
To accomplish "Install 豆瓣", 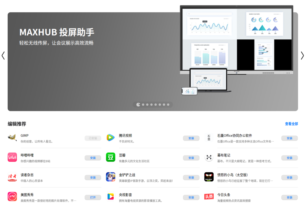I will (x=191, y=158).
